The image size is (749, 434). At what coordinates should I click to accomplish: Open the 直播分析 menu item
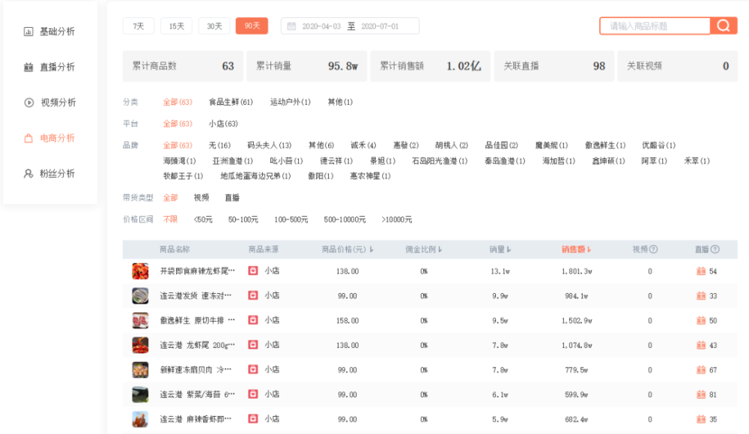point(57,67)
